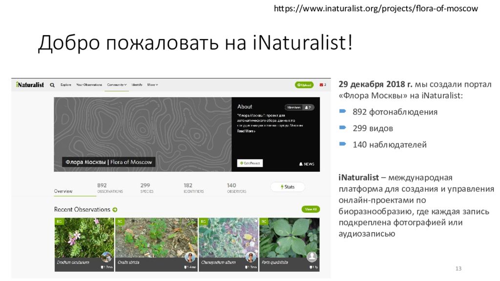Click the bold date "29 декабря 2018 г."

pyautogui.click(x=375, y=84)
